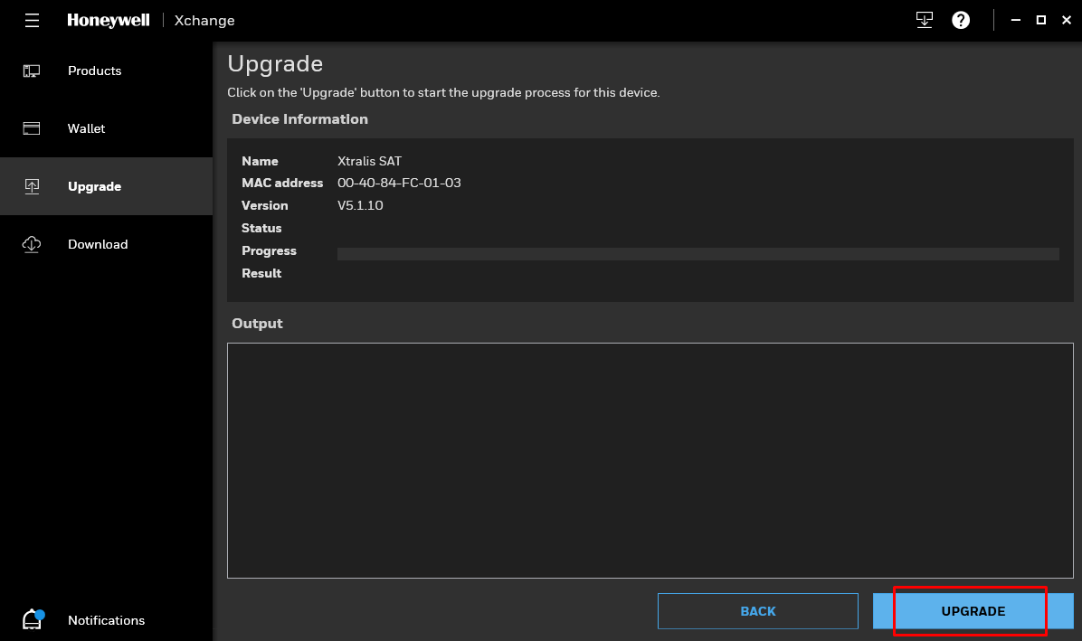Open the hamburger menu icon
Image resolution: width=1082 pixels, height=641 pixels.
[32, 21]
